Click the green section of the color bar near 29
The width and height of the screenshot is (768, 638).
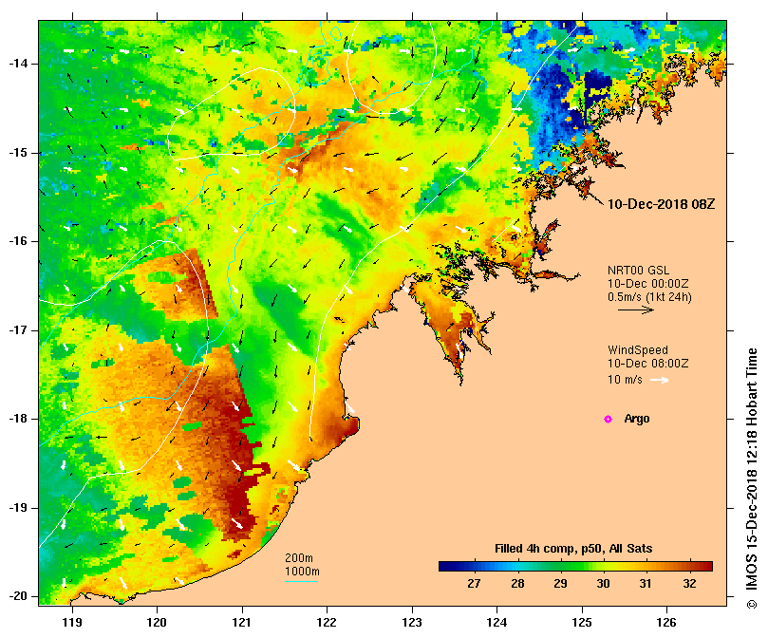pyautogui.click(x=561, y=567)
